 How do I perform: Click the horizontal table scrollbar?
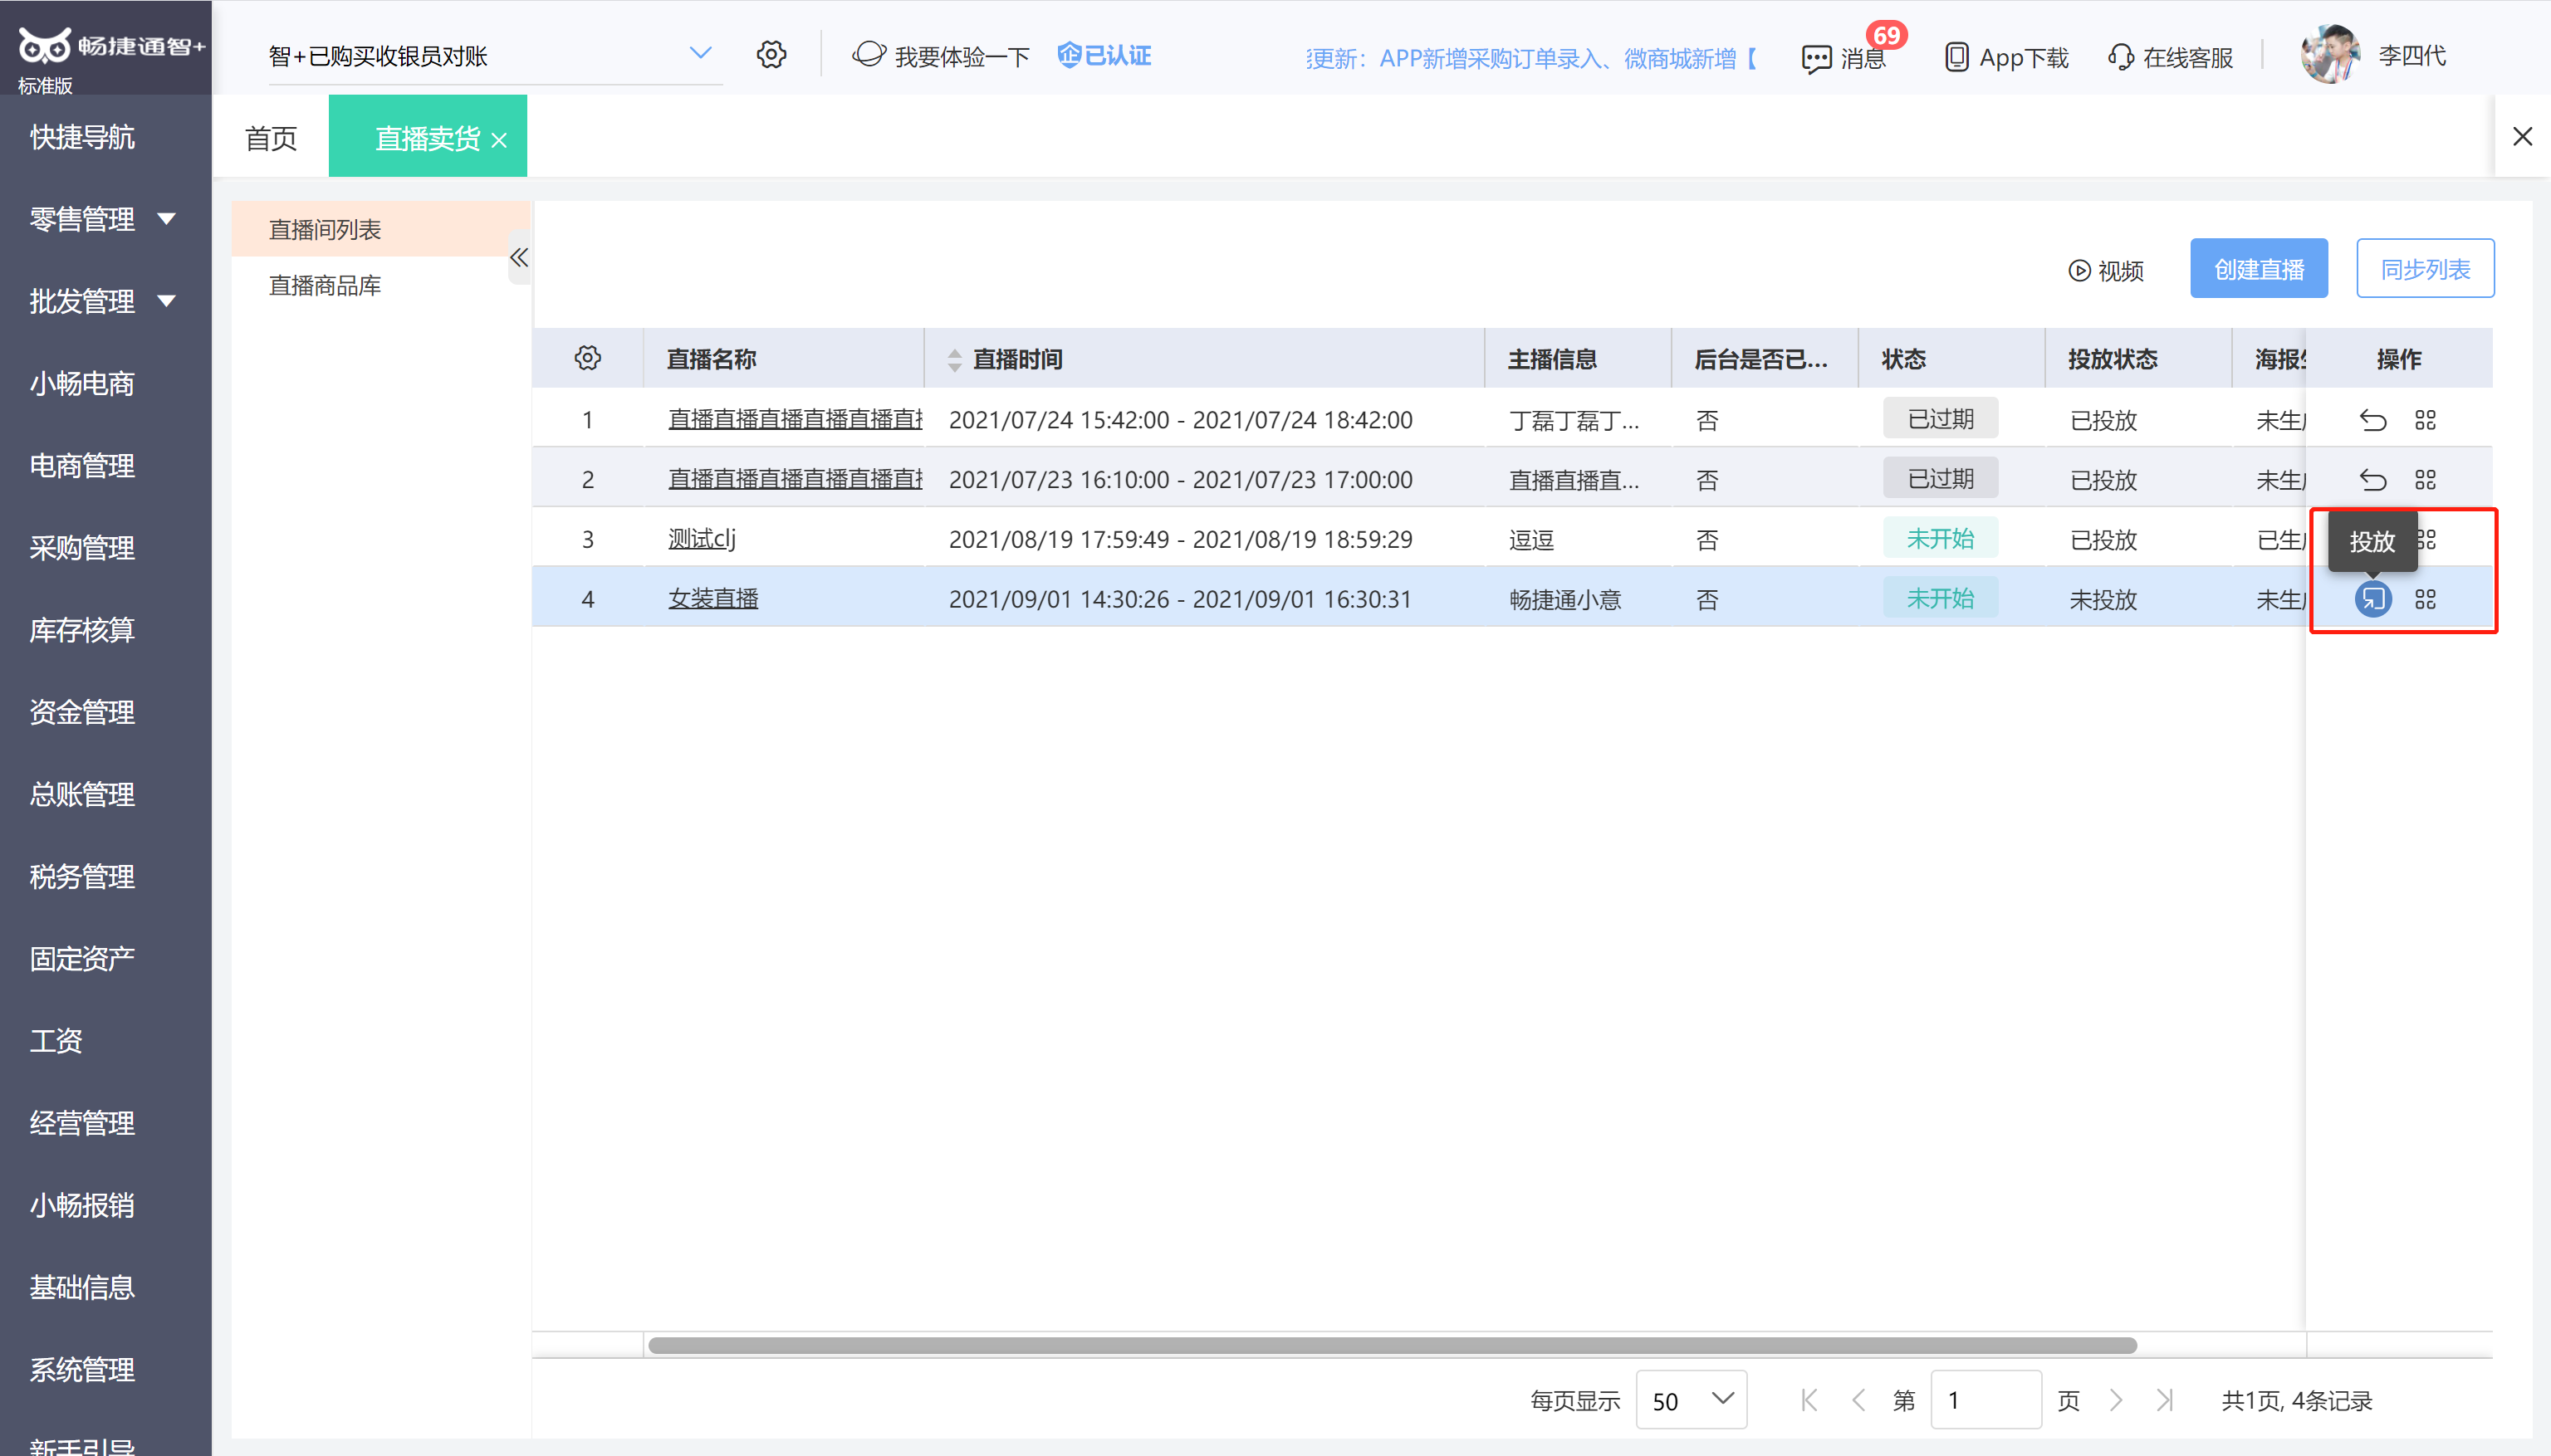[x=1391, y=1345]
